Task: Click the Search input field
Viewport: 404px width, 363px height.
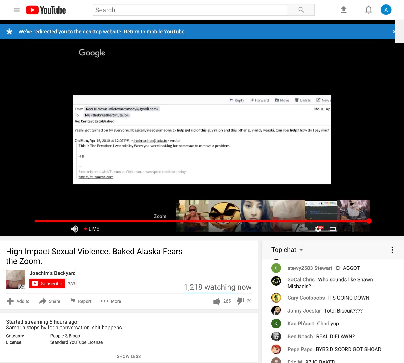Action: [190, 10]
